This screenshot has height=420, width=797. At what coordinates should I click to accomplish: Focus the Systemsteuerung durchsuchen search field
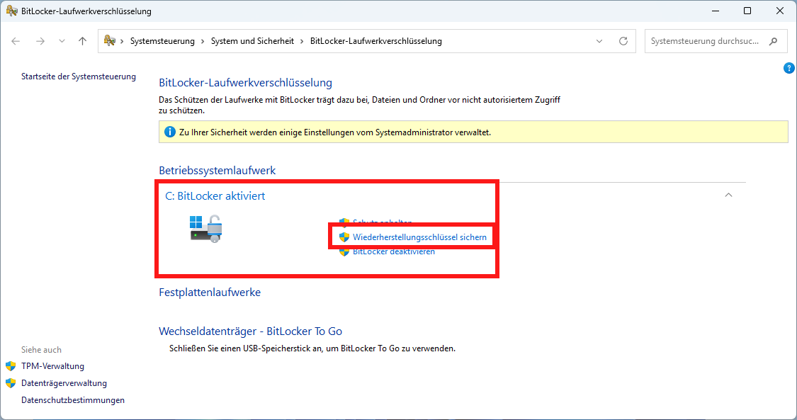pyautogui.click(x=716, y=41)
